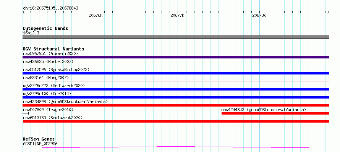Open the nsv5517596 (ByrskaBishop2022) label
The width and height of the screenshot is (340, 152).
[56, 70]
